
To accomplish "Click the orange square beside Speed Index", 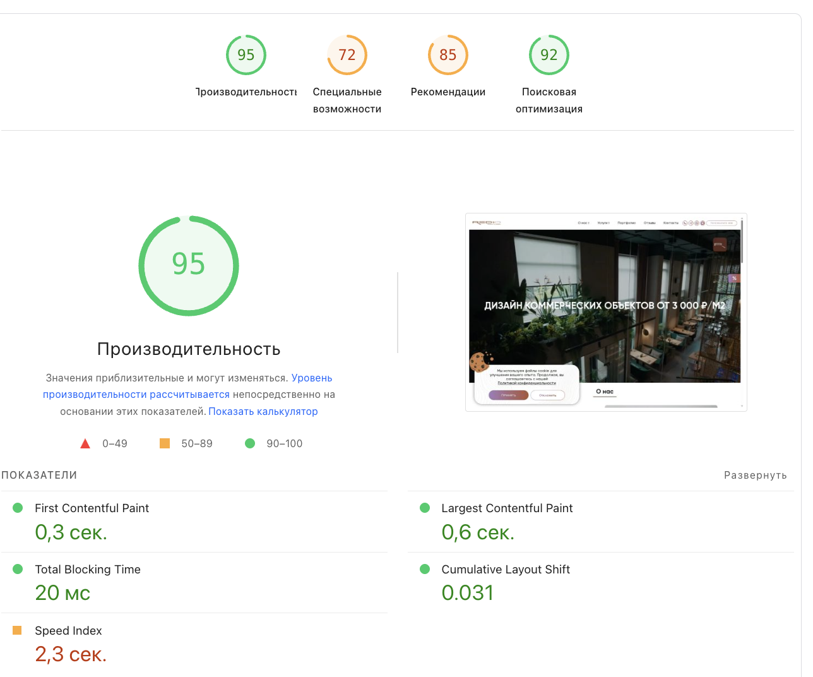I will click(17, 630).
